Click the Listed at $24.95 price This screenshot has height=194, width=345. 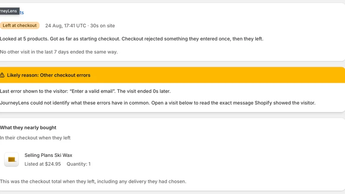(x=43, y=164)
